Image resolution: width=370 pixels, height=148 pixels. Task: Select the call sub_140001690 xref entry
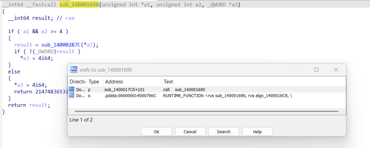pos(186,89)
